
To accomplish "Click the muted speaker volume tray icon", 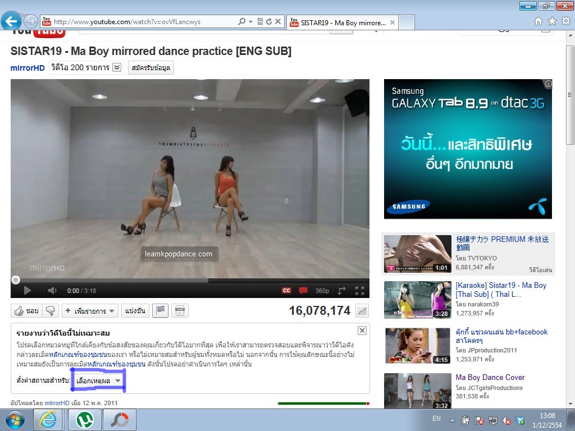I will tap(506, 420).
